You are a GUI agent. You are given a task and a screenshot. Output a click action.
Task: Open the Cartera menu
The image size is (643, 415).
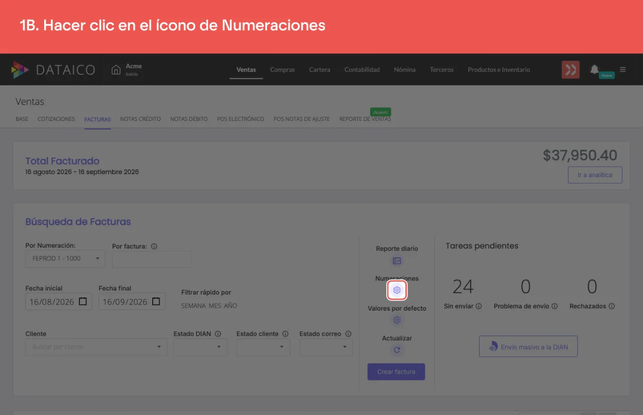click(319, 70)
